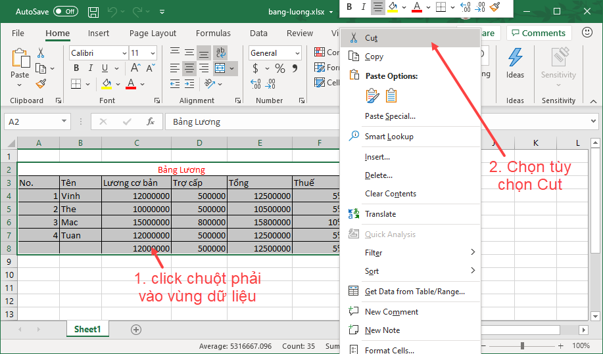Choose Copy in context menu
Image resolution: width=603 pixels, height=354 pixels.
click(x=410, y=56)
